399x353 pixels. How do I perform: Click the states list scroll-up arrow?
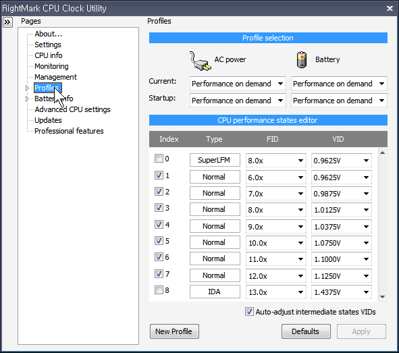point(382,153)
